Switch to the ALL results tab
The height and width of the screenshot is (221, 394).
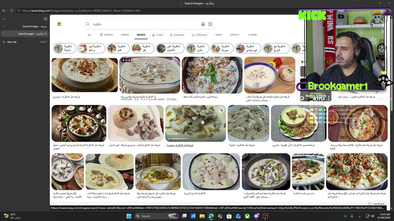90,35
